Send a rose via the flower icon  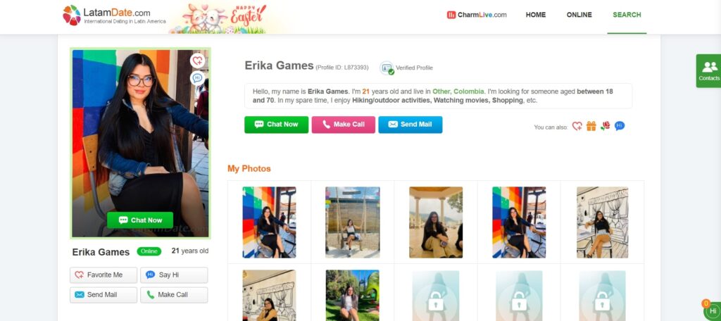[x=605, y=126]
